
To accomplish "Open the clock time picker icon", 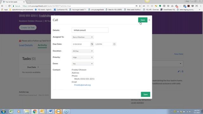I will pos(114,44).
